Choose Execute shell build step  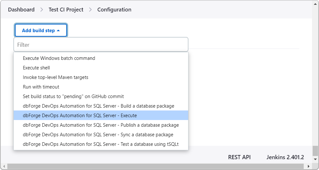pos(36,68)
